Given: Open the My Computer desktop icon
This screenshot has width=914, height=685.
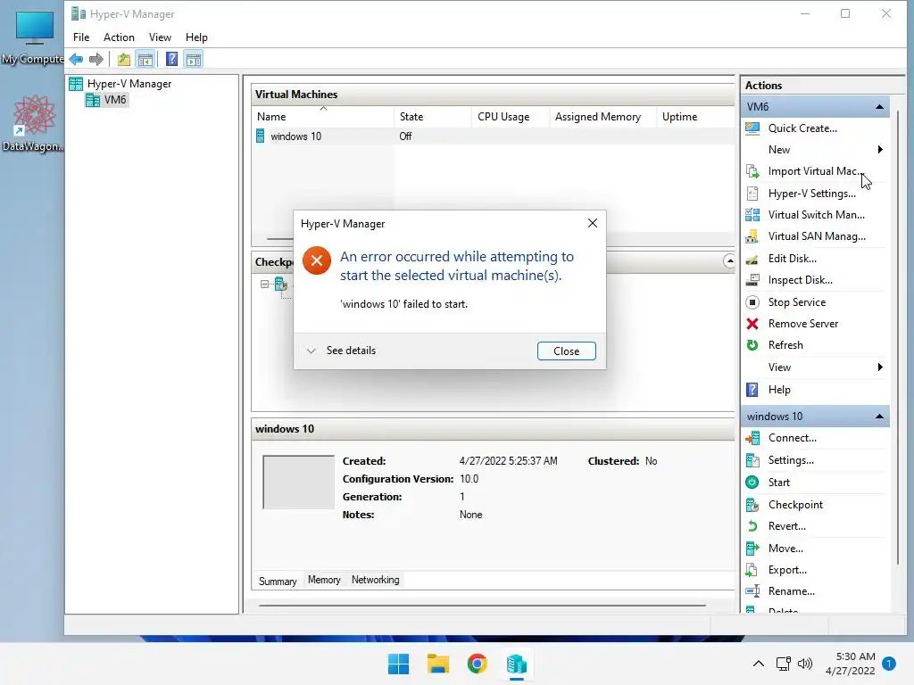Looking at the screenshot, I should point(33,37).
